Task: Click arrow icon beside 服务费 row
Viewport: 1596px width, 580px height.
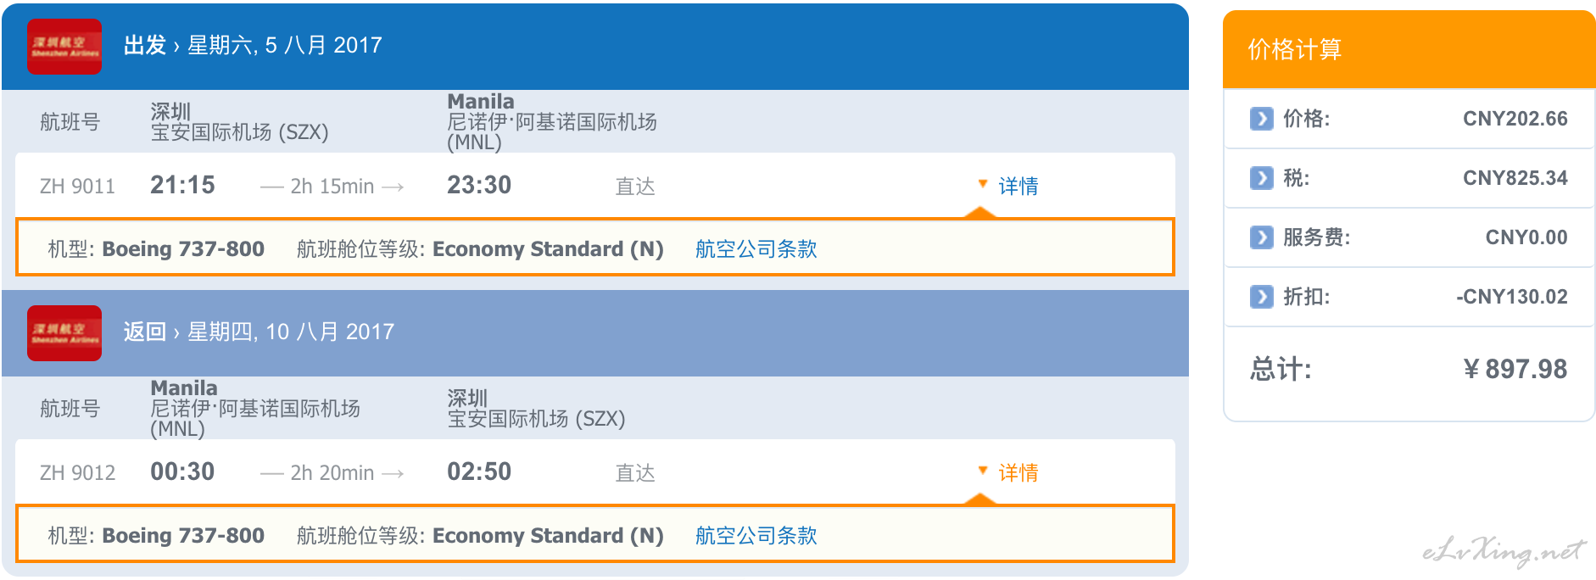Action: click(1262, 237)
